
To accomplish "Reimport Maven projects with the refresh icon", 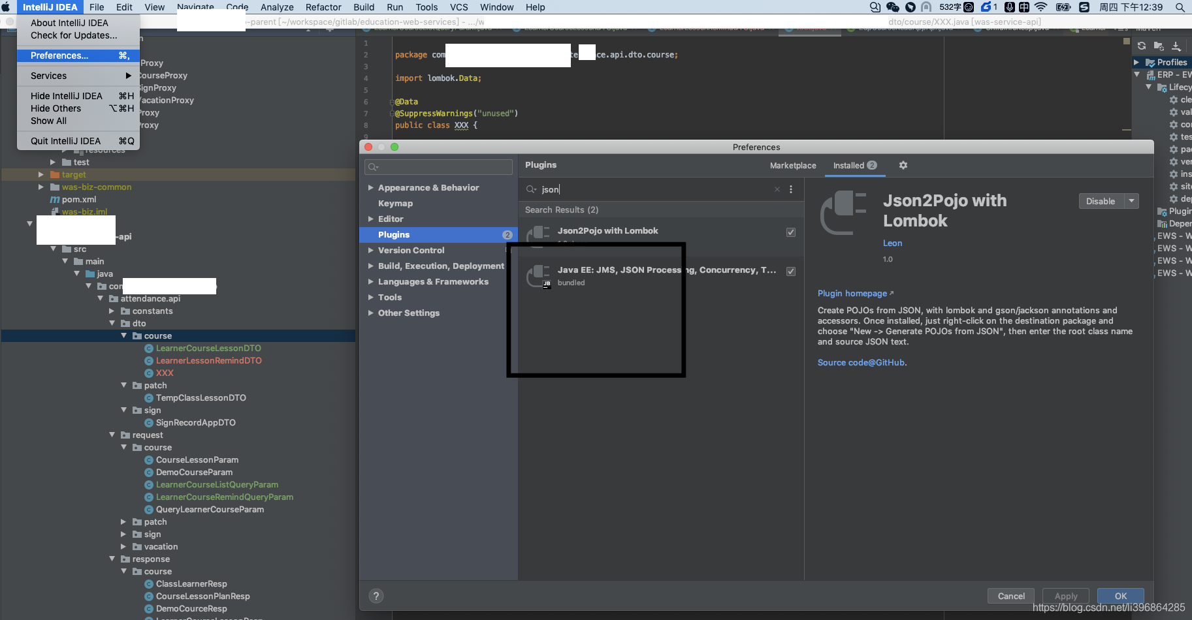I will pyautogui.click(x=1141, y=46).
